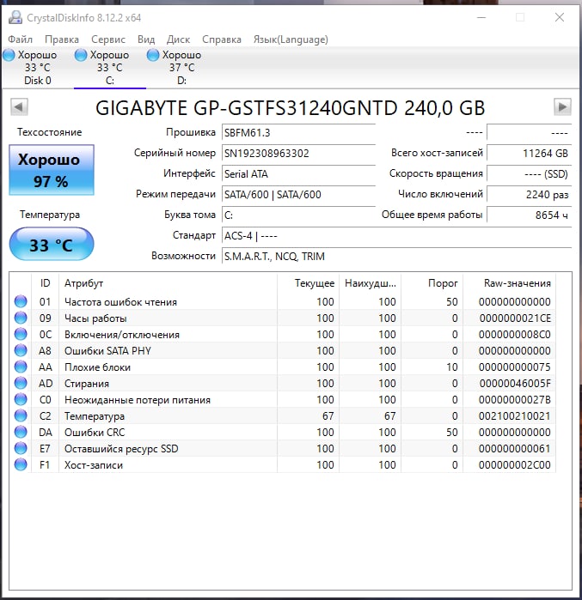
Task: Click the standard field ACS-4
Action: 396,236
